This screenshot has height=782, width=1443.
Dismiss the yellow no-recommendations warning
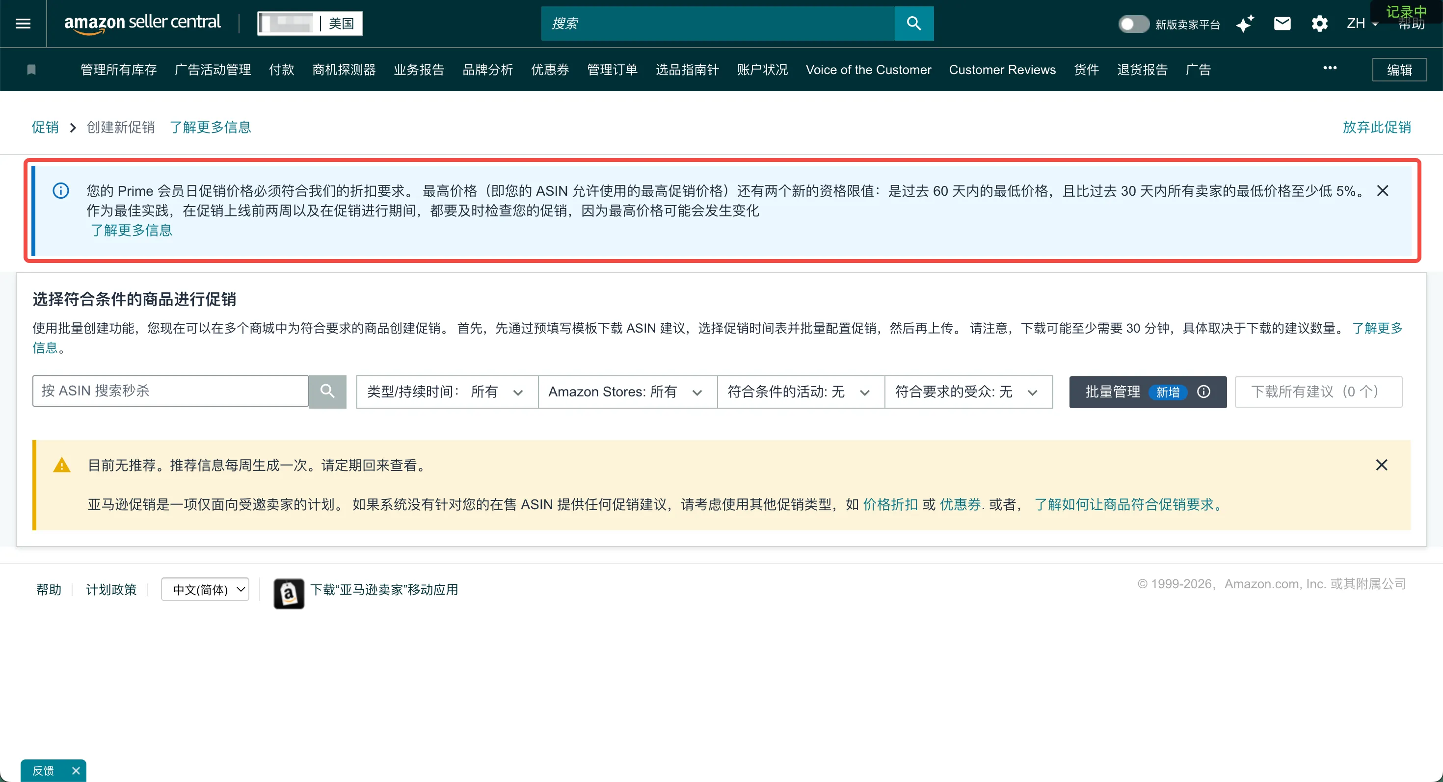[1381, 465]
